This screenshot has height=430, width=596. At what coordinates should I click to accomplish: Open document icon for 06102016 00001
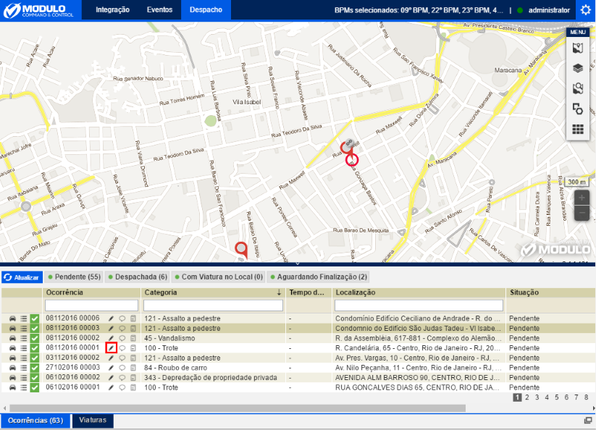tap(133, 387)
